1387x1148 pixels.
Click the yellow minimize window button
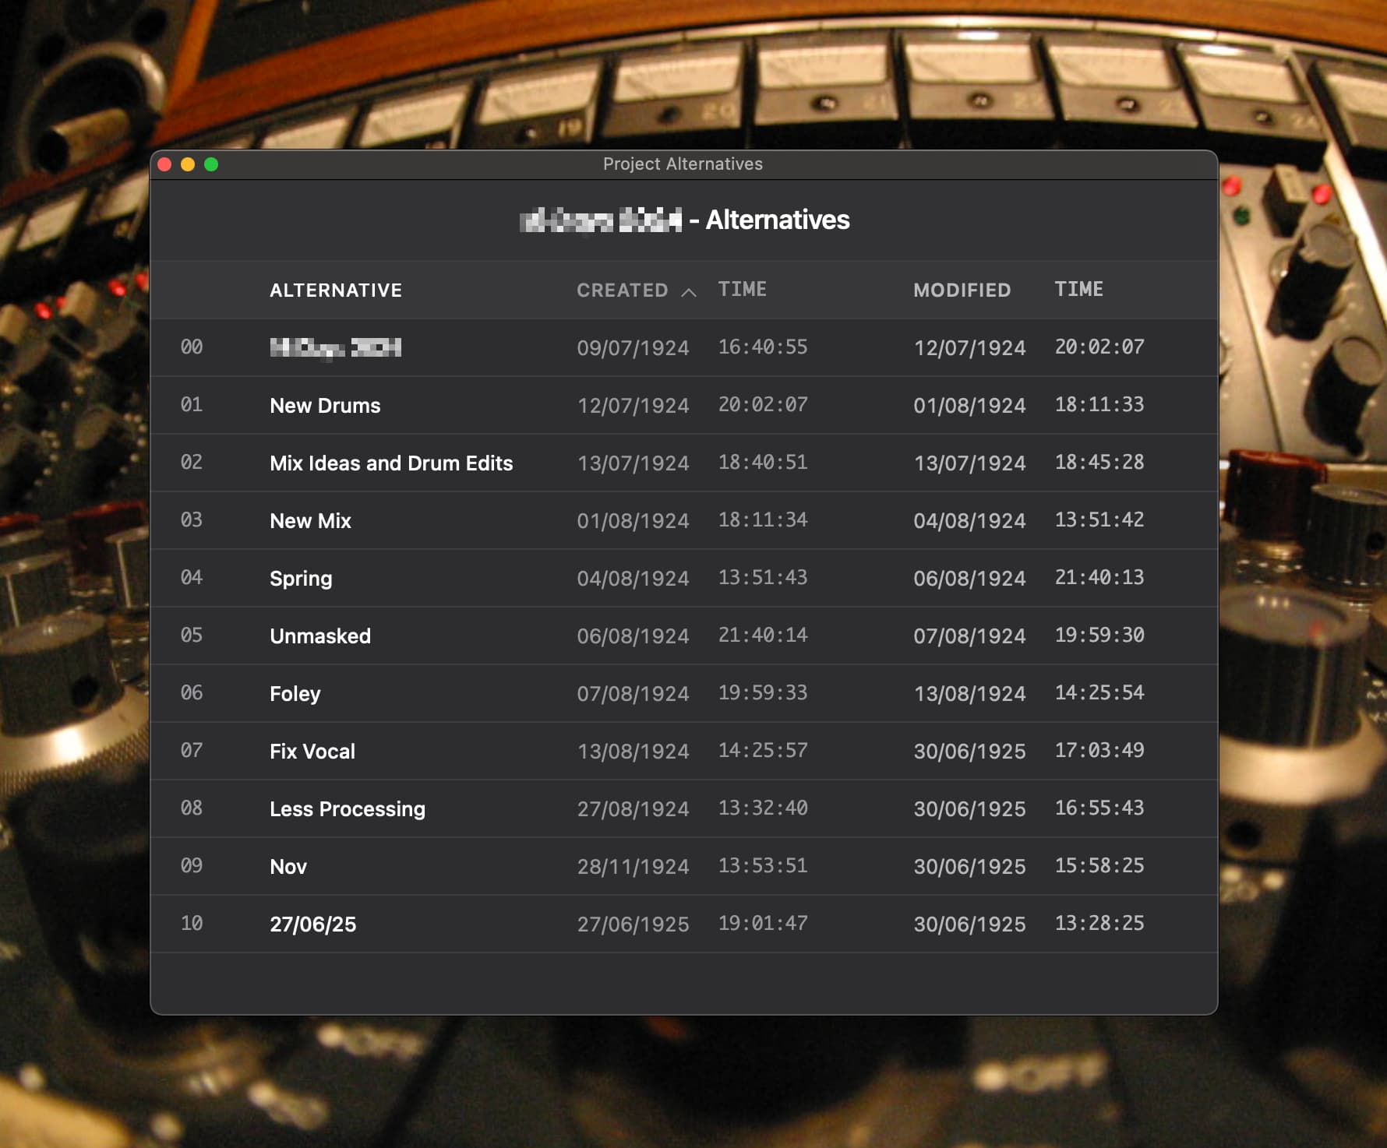pyautogui.click(x=188, y=164)
